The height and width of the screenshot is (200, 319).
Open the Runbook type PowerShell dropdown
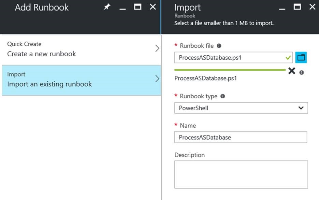coord(241,108)
